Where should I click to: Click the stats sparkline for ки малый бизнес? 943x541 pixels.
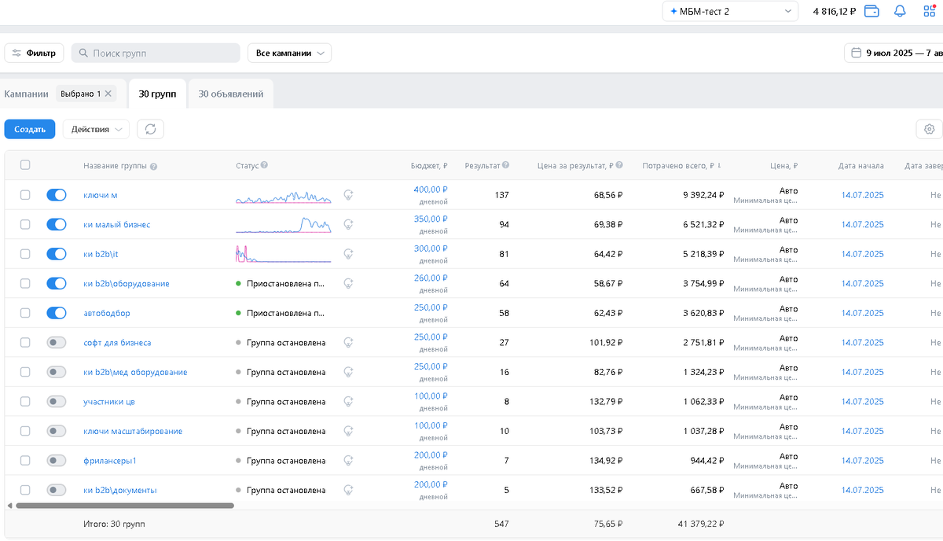pos(283,225)
